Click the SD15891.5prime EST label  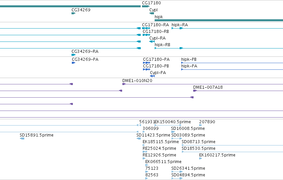[37, 135]
